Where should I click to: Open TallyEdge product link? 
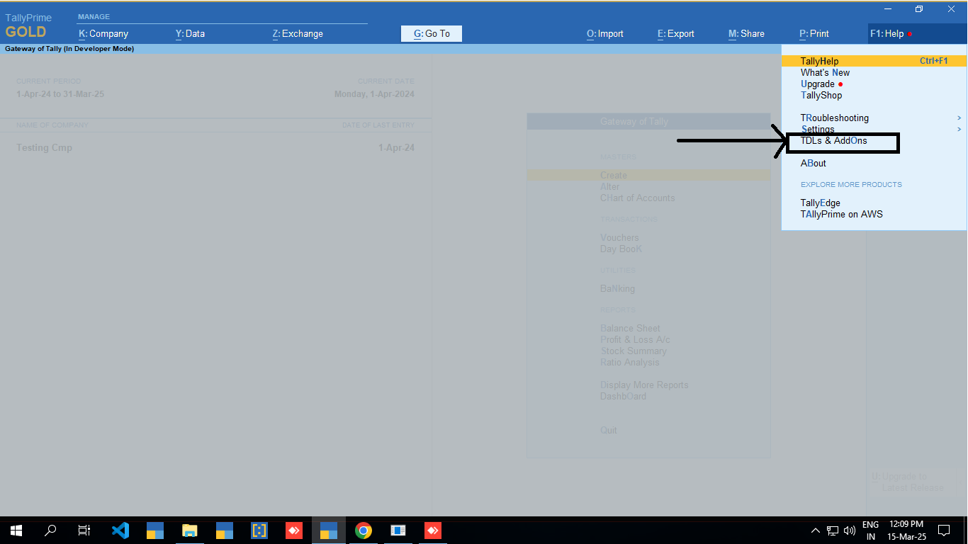click(821, 203)
